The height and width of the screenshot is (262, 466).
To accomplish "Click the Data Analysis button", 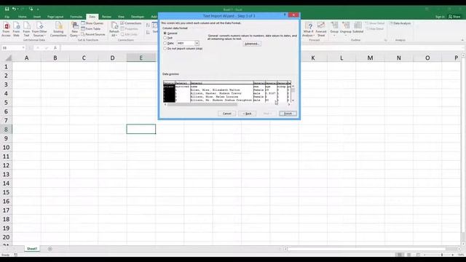I will [x=400, y=23].
